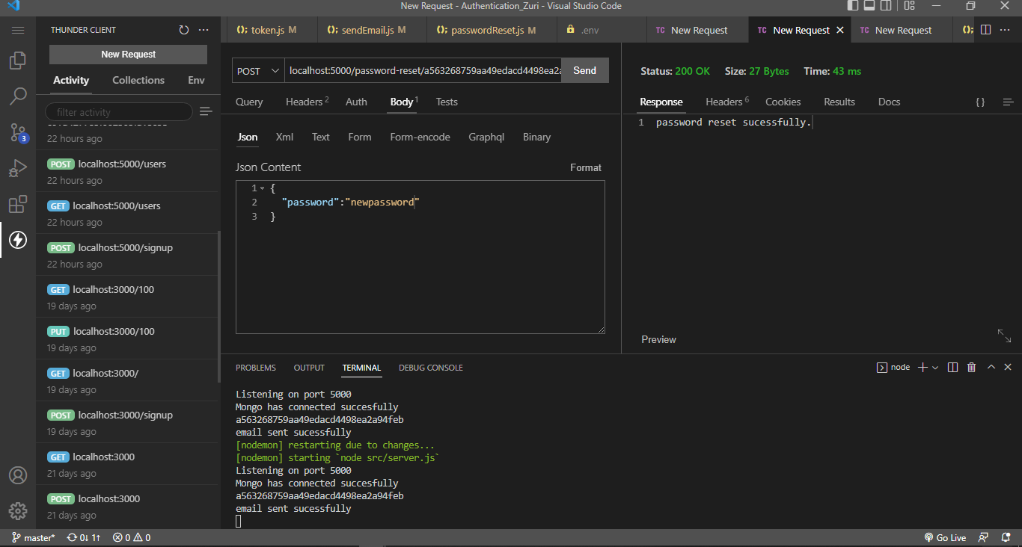Start Go Live server from status bar

pos(945,537)
